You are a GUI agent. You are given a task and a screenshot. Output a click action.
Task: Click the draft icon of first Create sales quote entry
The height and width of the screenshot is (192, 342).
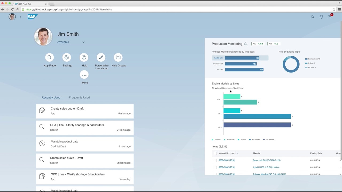click(x=42, y=111)
